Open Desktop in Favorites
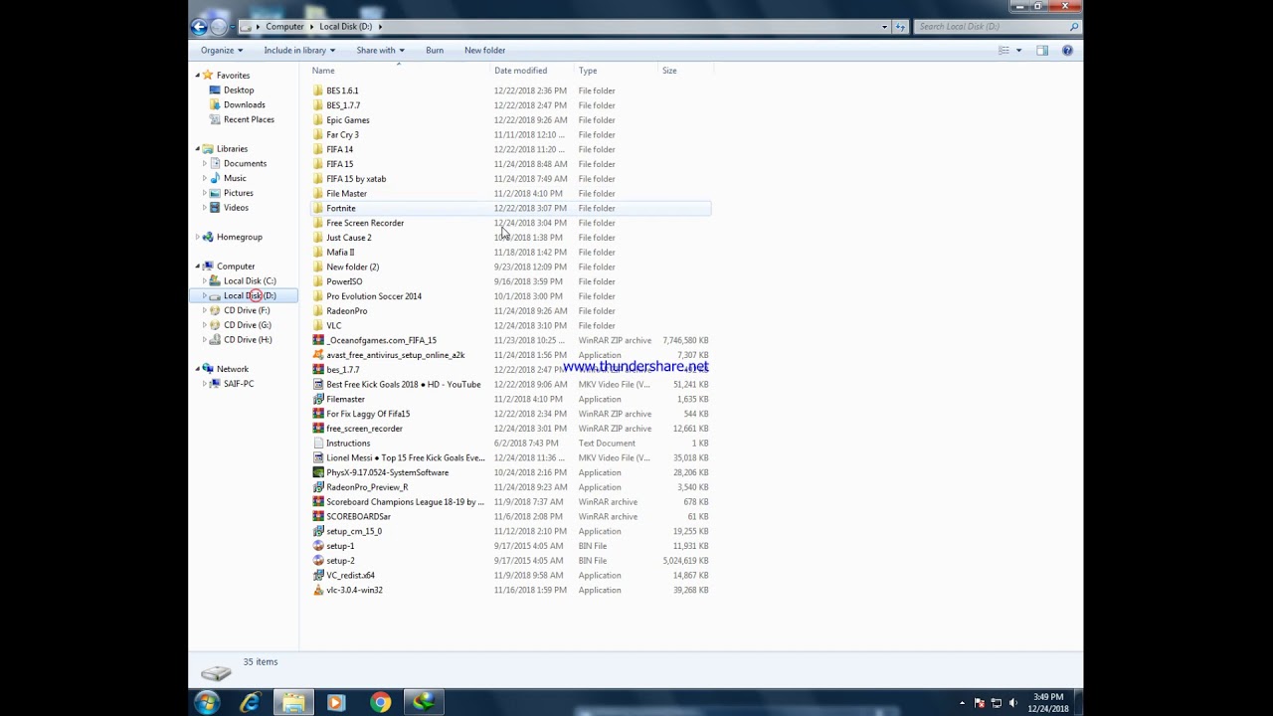 click(x=239, y=90)
